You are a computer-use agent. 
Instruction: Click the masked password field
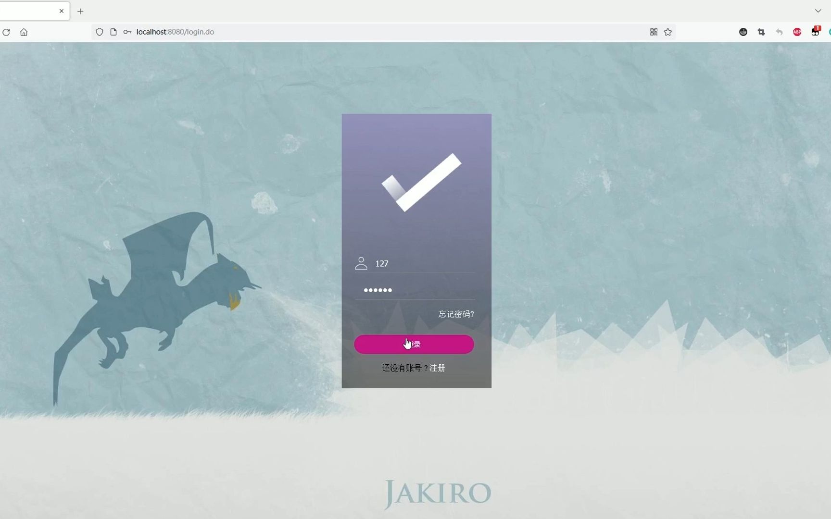415,290
